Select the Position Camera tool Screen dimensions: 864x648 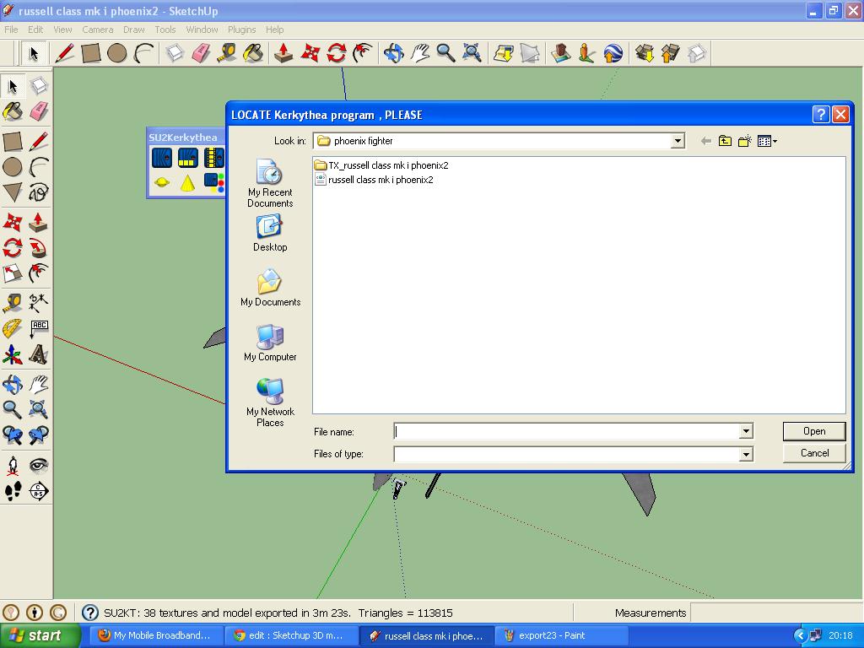[13, 466]
